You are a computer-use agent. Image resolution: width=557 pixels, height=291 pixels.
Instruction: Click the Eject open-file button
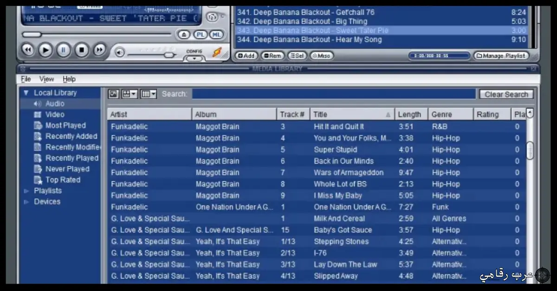click(184, 34)
